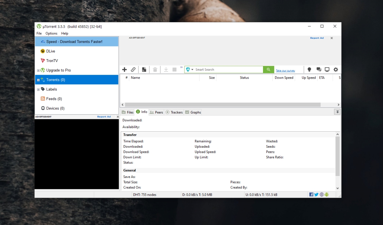Sort torrent list by Status column
This screenshot has height=225, width=383.
pos(244,78)
